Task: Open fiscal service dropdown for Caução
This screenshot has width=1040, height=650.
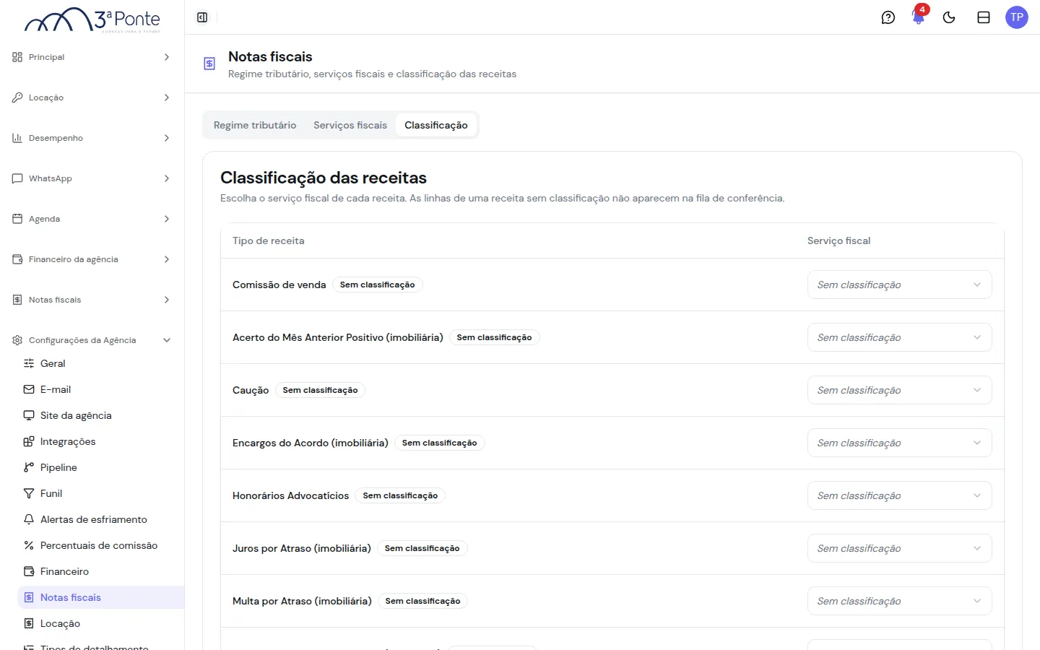Action: pyautogui.click(x=899, y=390)
